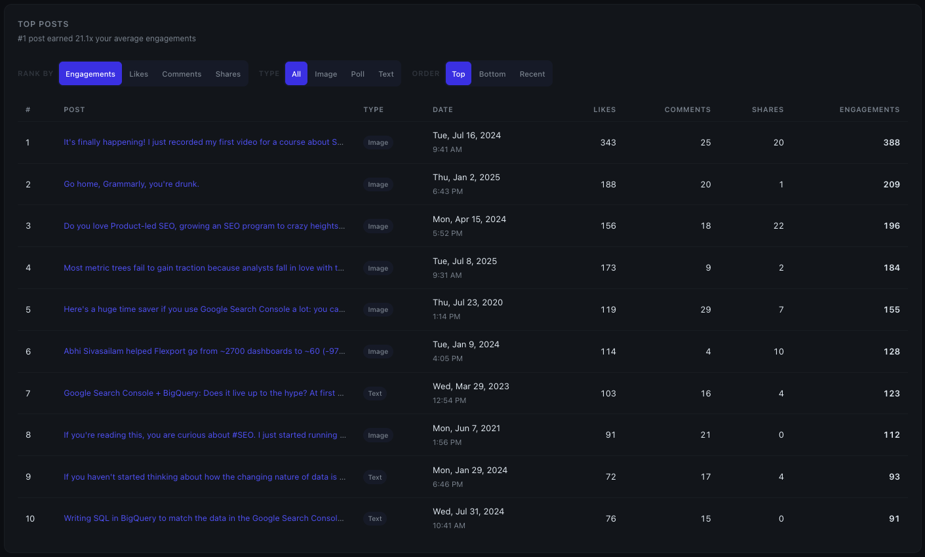Screen dimensions: 925x557
Task: Filter post type to Image
Action: [326, 74]
